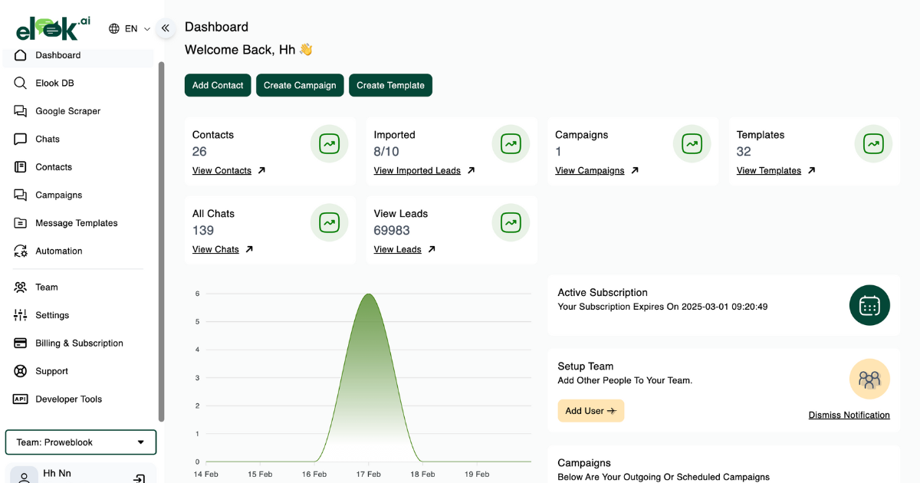This screenshot has width=920, height=483.
Task: Click the Dismiss Notification link
Action: (849, 415)
